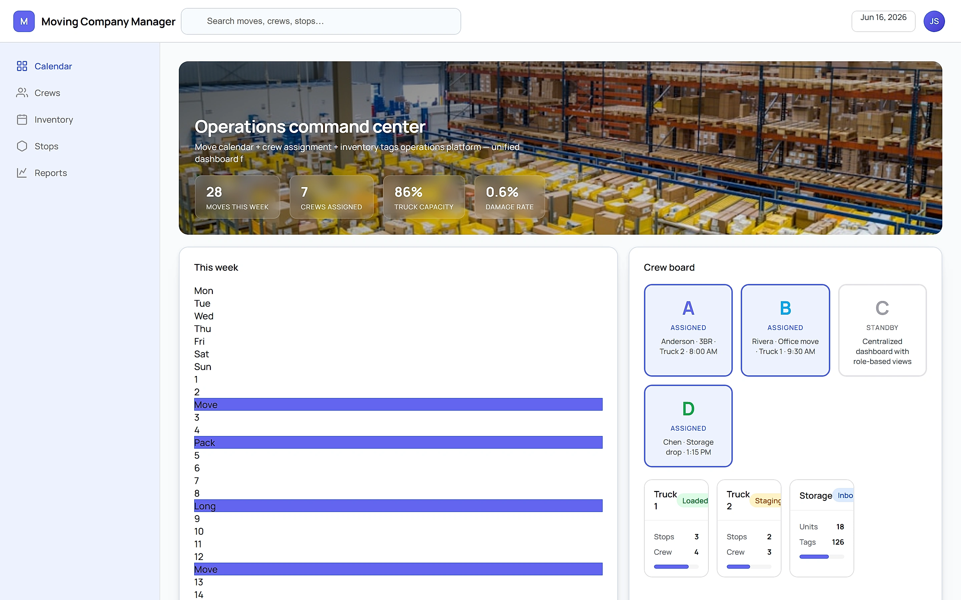Click the Mon day label
Screen dimensions: 961x600
(x=204, y=291)
